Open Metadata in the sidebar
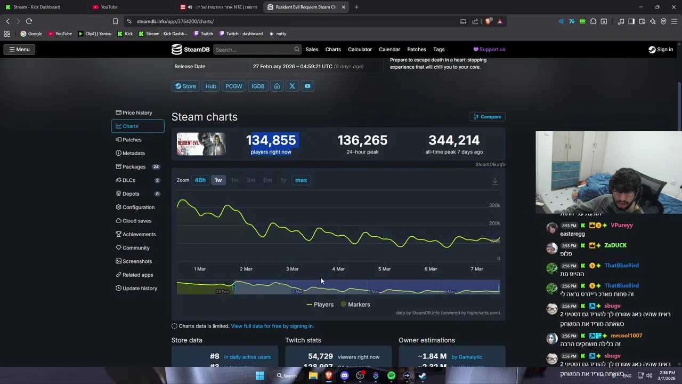 [x=137, y=153]
